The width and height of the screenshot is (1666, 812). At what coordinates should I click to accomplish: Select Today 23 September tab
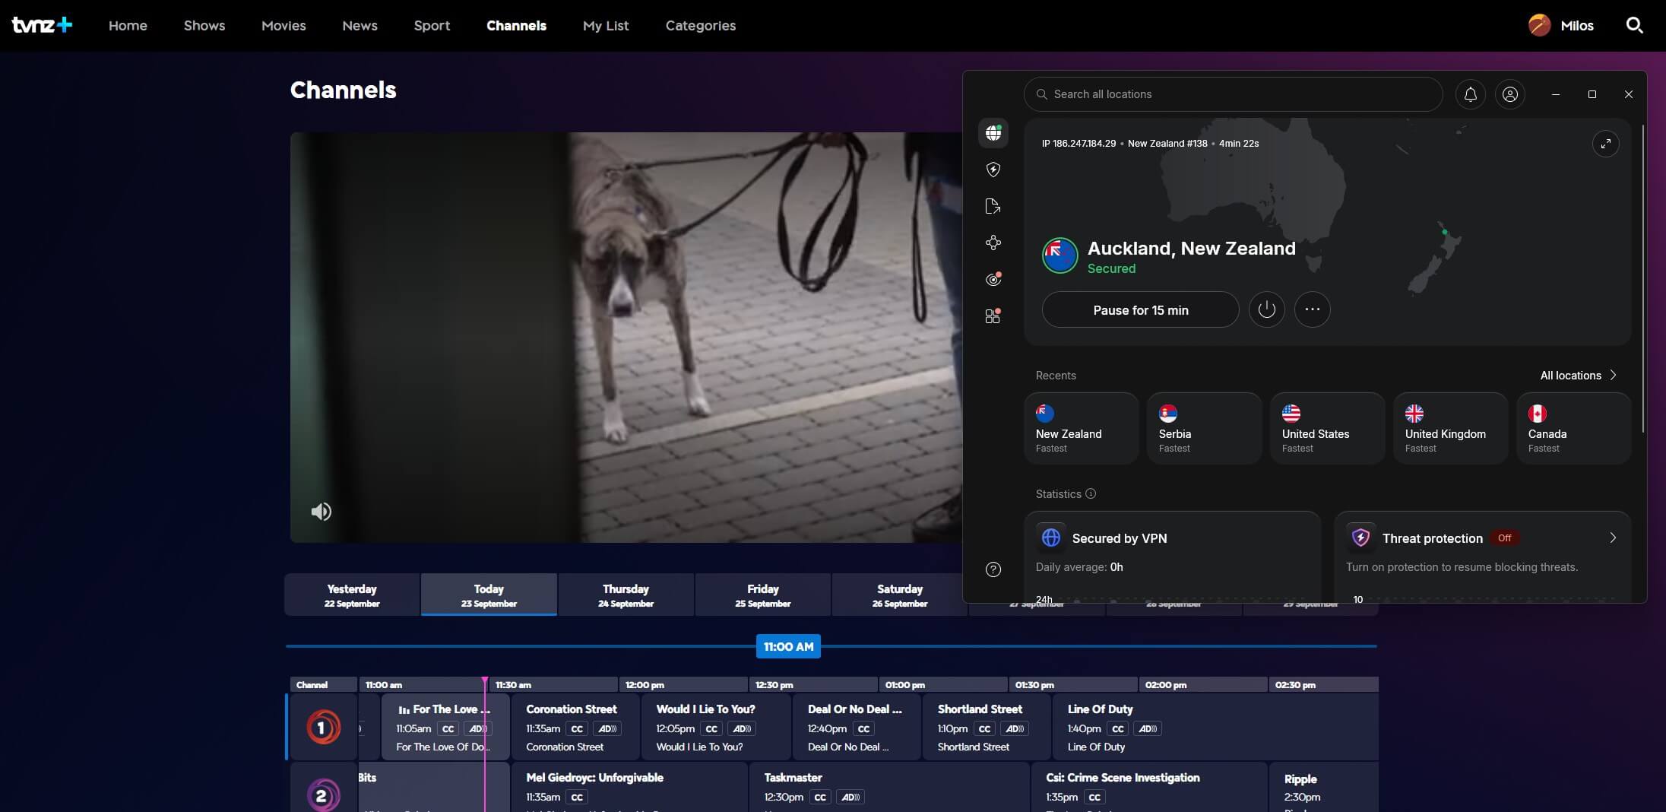pos(489,595)
